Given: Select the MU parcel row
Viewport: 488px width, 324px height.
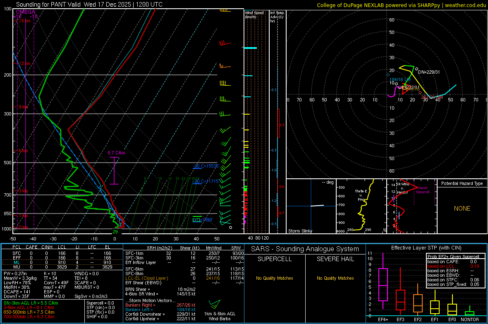Looking at the screenshot, I should (x=62, y=266).
